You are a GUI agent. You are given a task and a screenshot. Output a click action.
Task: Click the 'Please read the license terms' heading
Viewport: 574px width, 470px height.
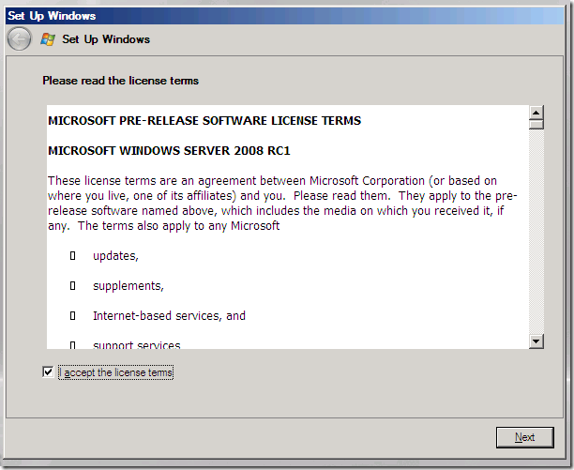point(120,81)
